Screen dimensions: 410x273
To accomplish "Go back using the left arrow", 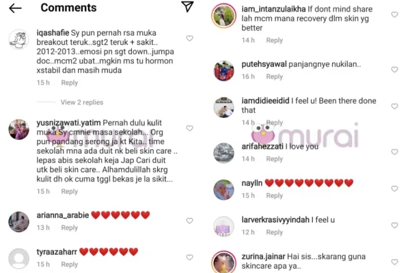I will (x=15, y=8).
